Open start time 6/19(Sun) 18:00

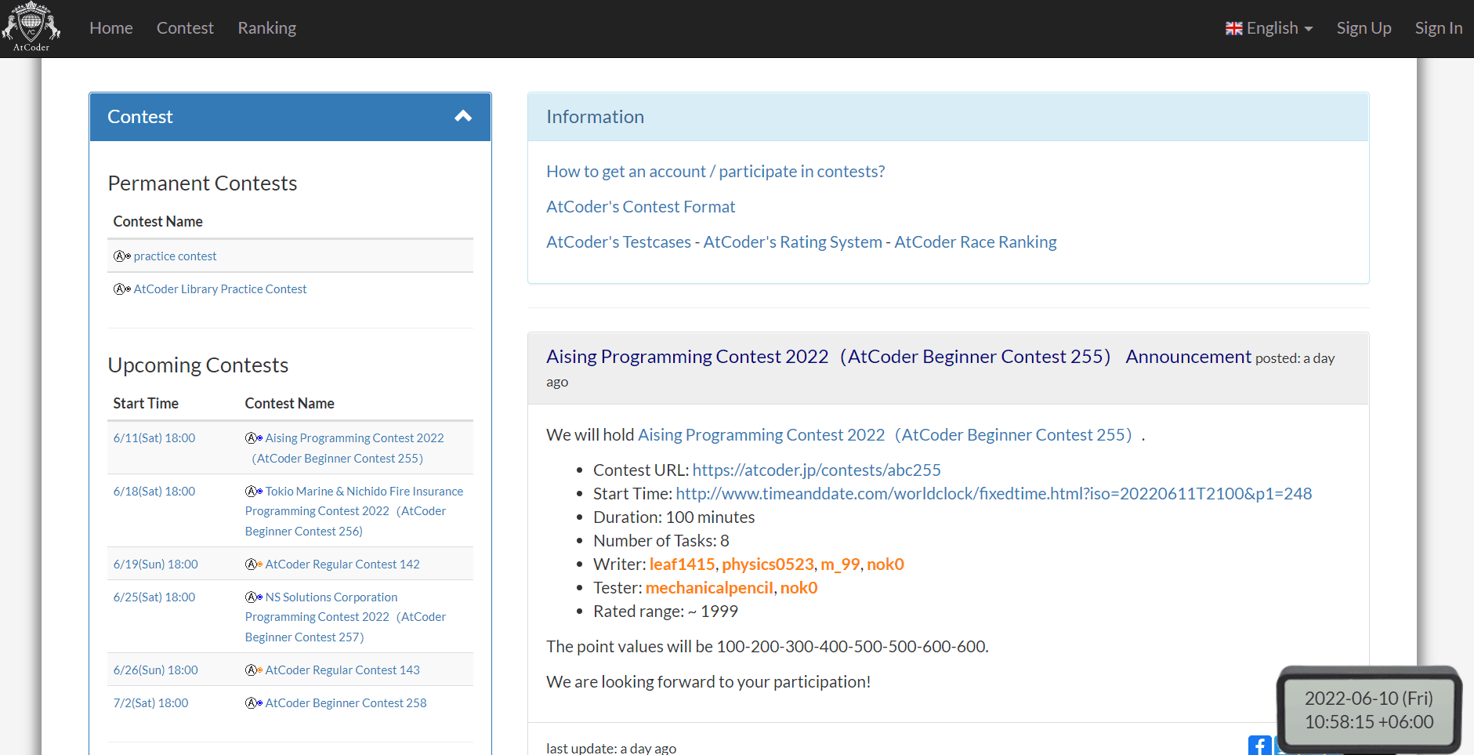click(156, 564)
